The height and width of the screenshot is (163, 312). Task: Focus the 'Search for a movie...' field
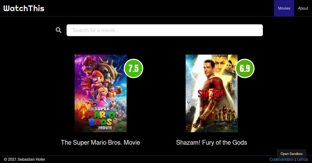point(165,30)
